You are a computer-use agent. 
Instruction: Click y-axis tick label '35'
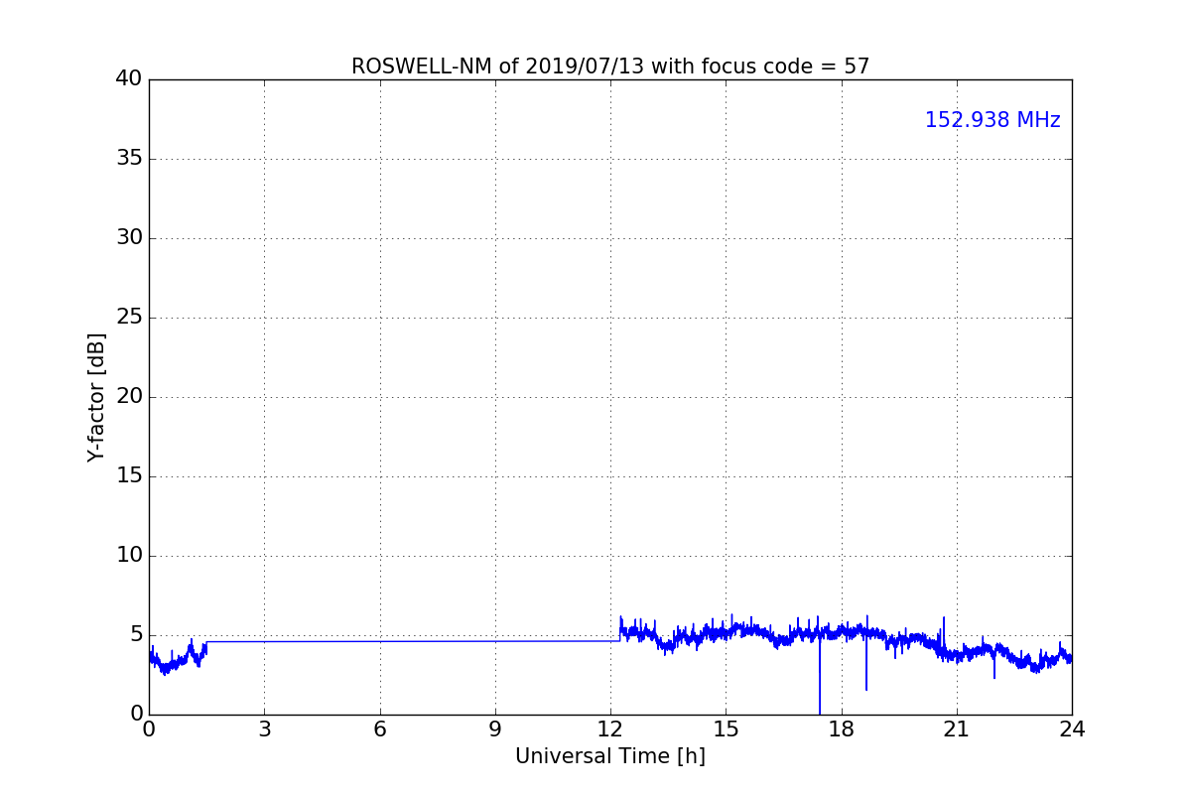[129, 159]
